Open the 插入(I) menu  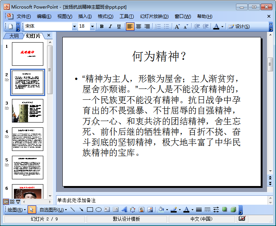85,16
